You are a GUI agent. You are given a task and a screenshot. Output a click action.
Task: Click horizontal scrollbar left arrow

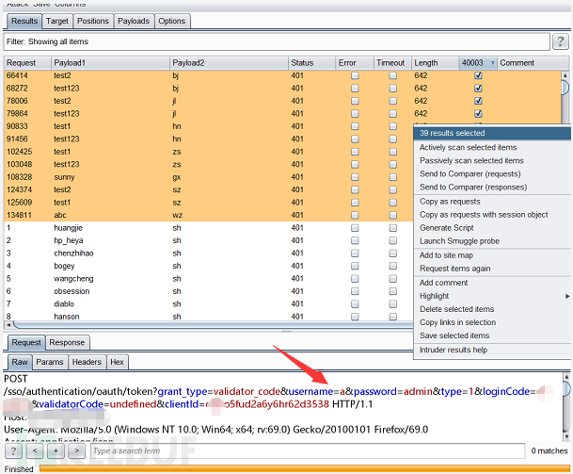click(8, 324)
